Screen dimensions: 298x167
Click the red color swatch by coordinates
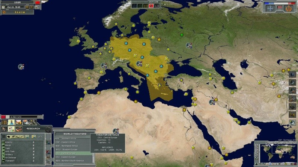click(3, 117)
